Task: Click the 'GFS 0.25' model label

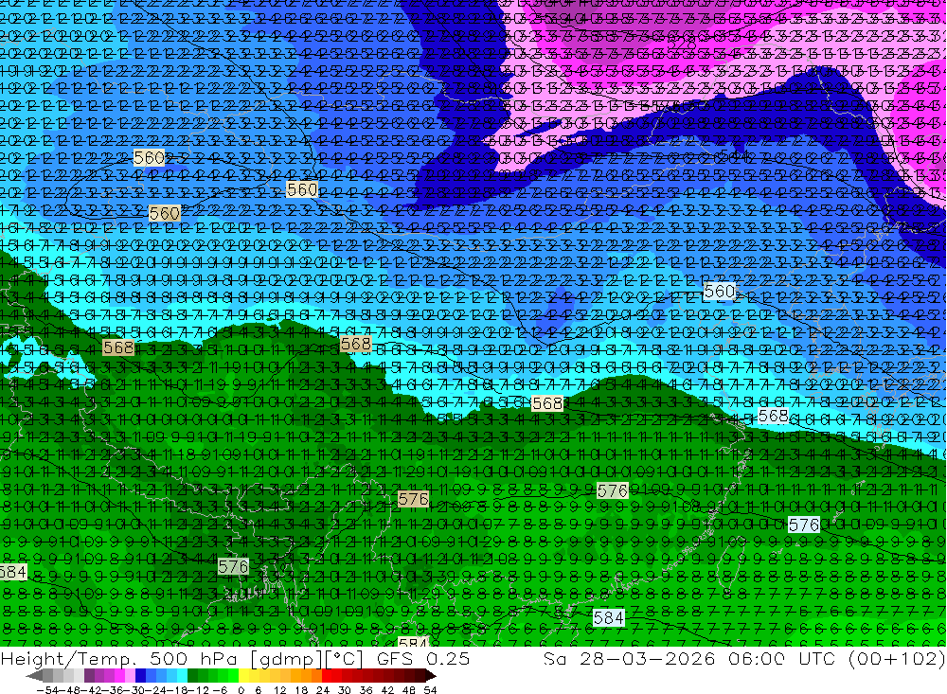Action: 422,658
